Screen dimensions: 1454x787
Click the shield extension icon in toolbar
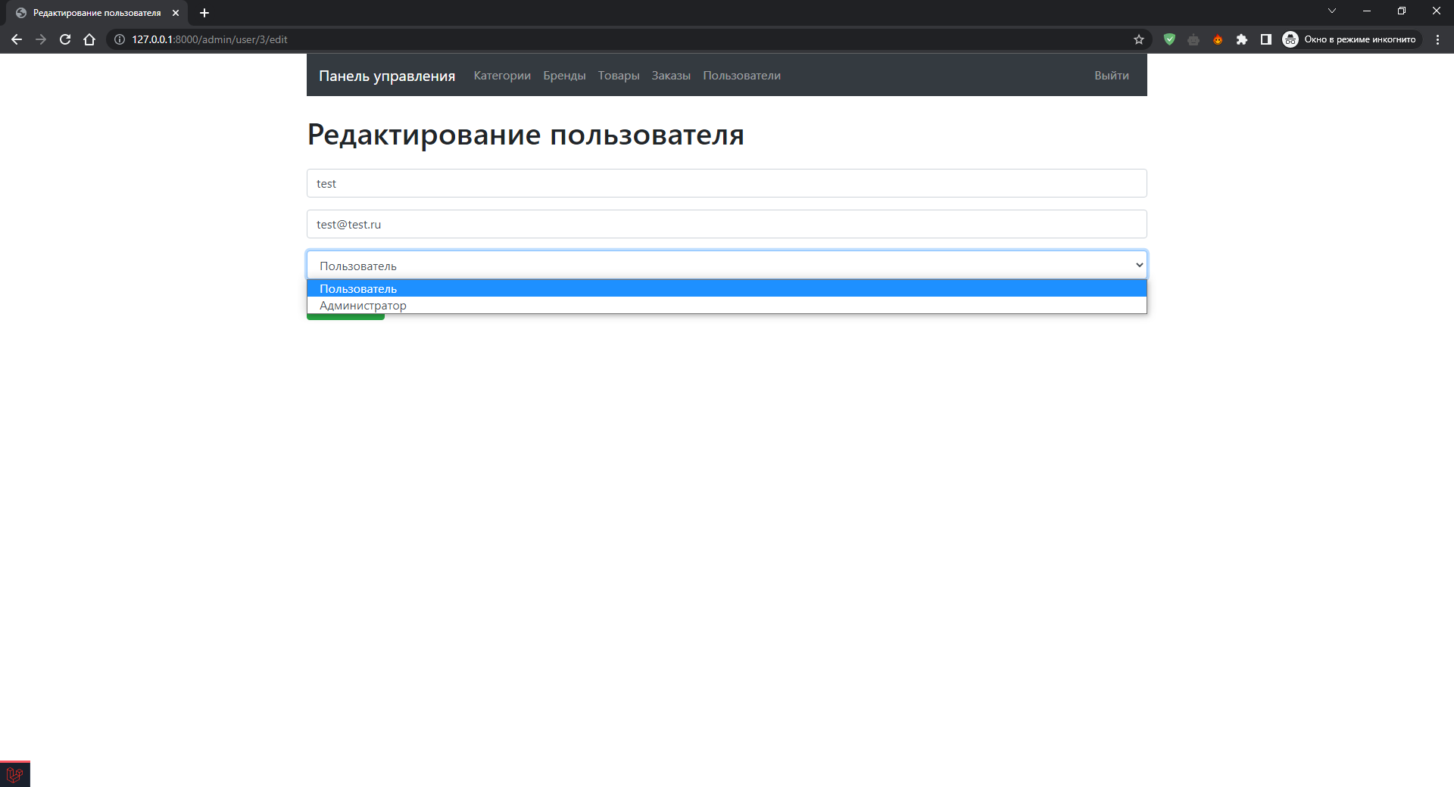(x=1170, y=39)
